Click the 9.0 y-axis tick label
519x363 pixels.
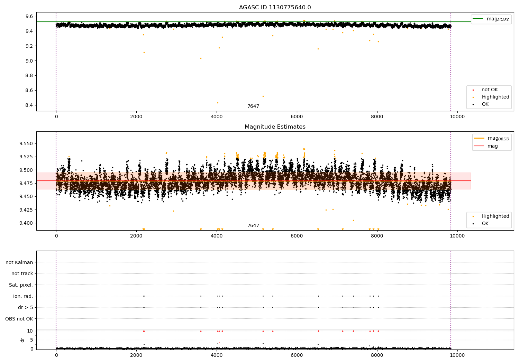point(29,61)
